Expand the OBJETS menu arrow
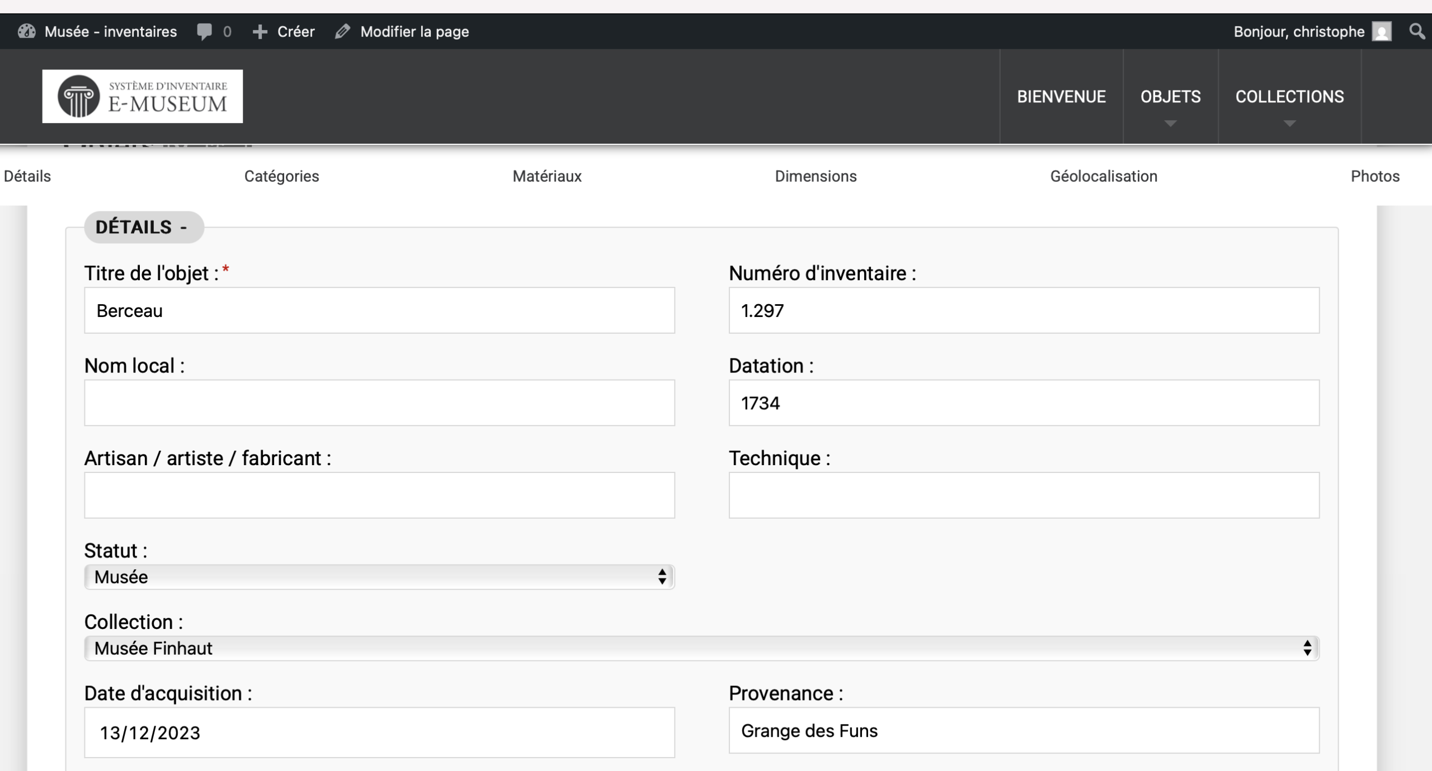Screen dimensions: 1432x771 (1170, 124)
